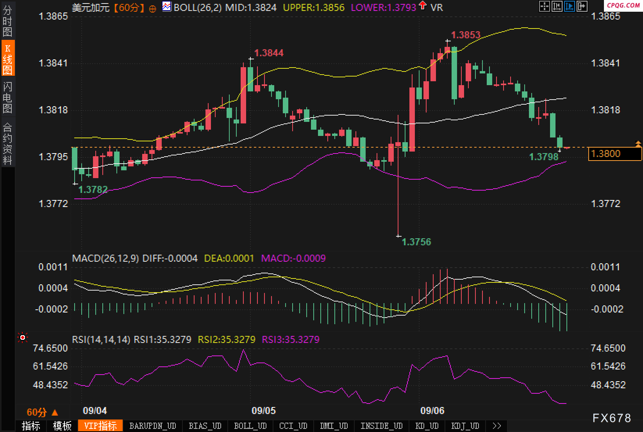Click the red sun icon beside RSI panel
The width and height of the screenshot is (643, 432).
(x=23, y=337)
